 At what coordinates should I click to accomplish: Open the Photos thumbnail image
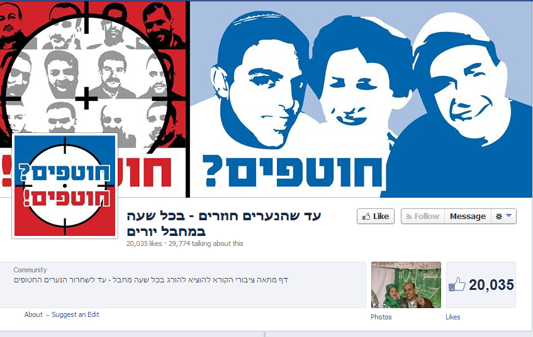coord(406,285)
